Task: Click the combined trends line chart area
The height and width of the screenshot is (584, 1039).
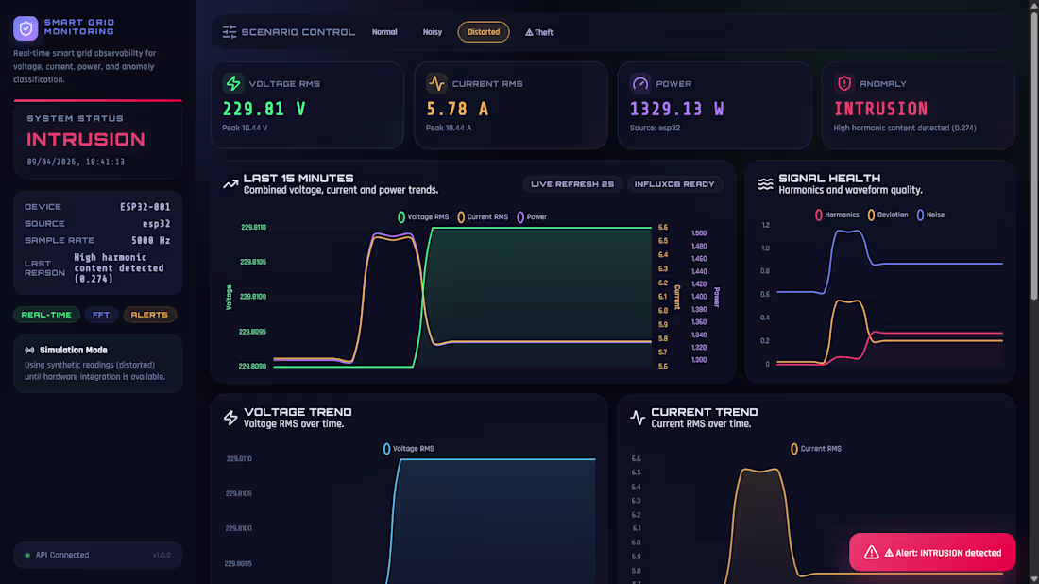Action: 463,297
